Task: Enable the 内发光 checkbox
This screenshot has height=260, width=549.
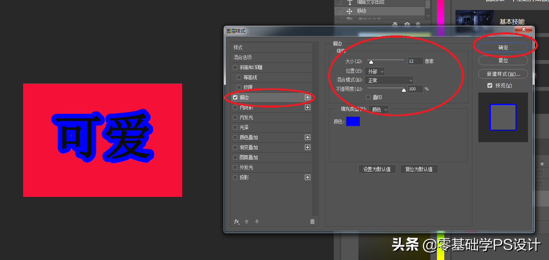Action: coord(235,117)
